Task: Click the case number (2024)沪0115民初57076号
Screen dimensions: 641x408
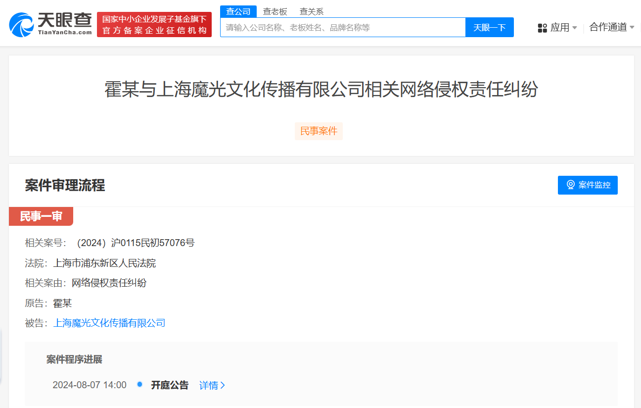Action: coord(134,243)
